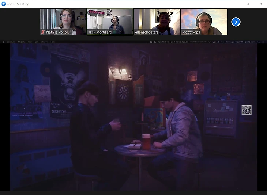Maximize the Zoom Meeting window
267x195 pixels.
(x=248, y=4)
